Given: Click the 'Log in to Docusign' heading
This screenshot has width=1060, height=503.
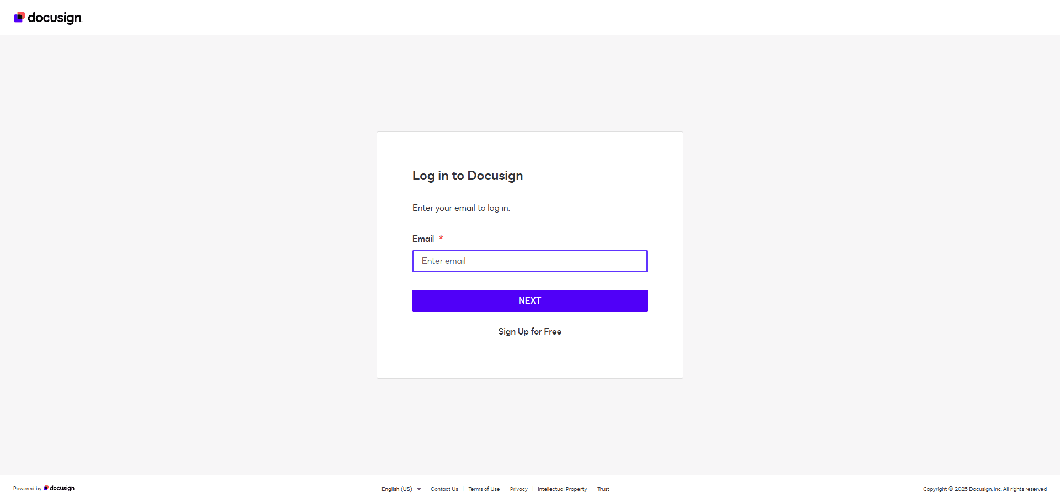Looking at the screenshot, I should click(467, 176).
